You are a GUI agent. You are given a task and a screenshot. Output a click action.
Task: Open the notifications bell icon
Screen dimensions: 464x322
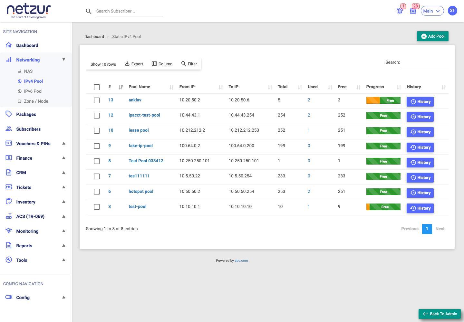tap(400, 11)
